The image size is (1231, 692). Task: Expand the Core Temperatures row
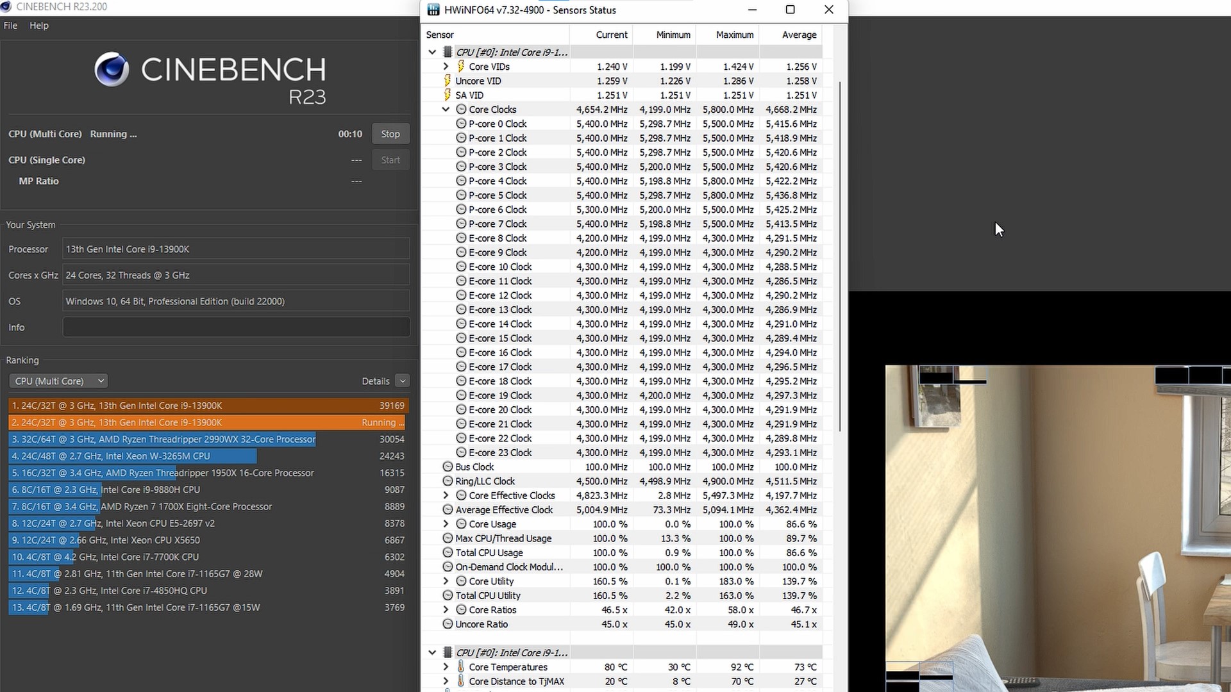(x=446, y=666)
